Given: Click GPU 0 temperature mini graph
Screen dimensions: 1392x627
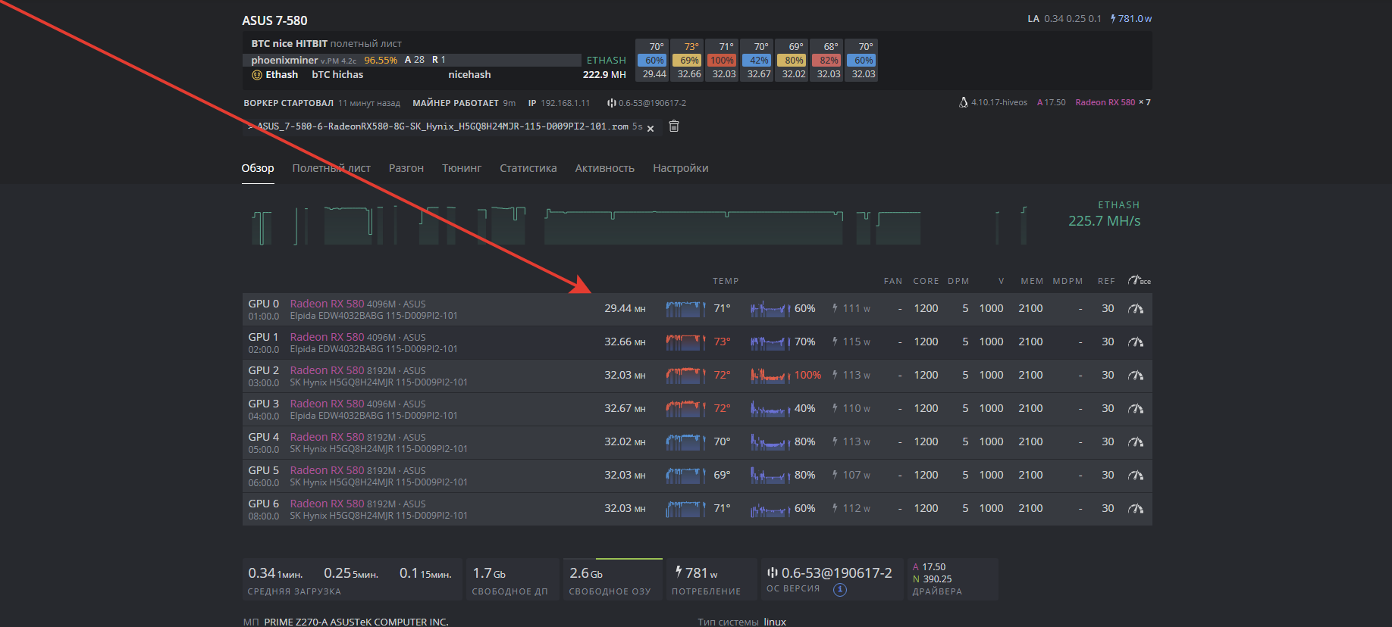Looking at the screenshot, I should (685, 309).
